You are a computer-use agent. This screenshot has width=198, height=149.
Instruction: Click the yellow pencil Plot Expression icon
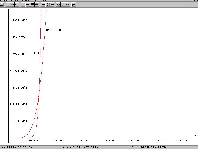[8, 5]
